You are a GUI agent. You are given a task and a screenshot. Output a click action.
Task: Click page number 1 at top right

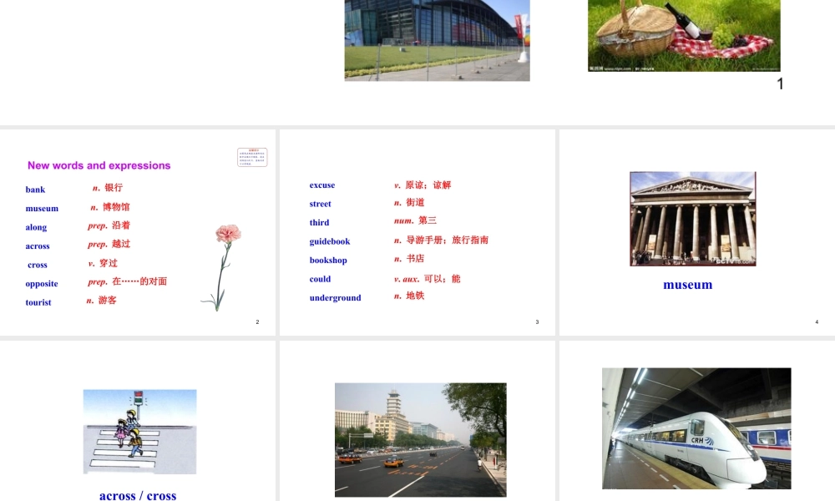tap(779, 83)
